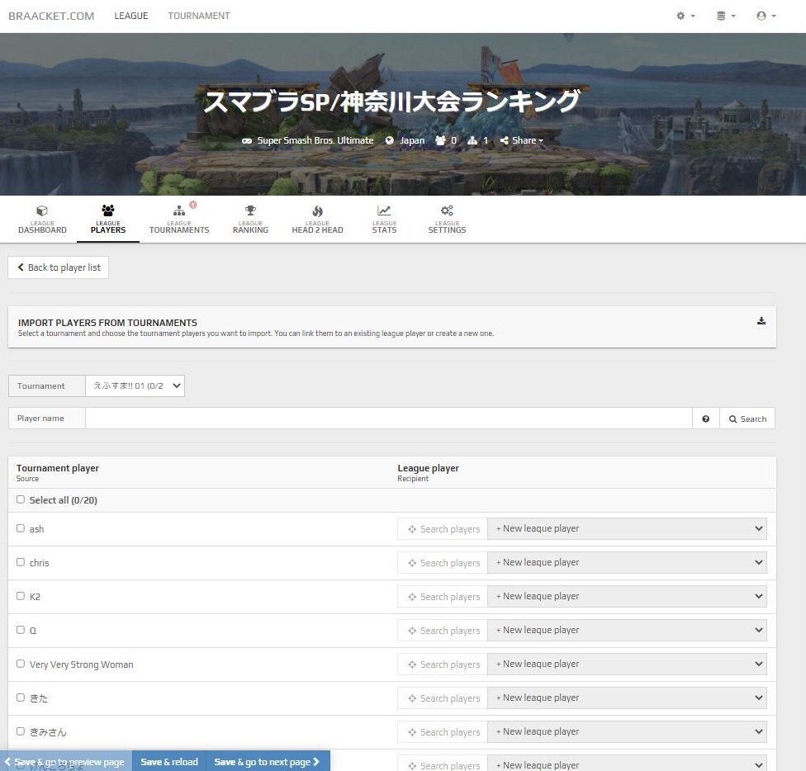Open league player dropdown for Very Very Strong Woman
Viewport: 806px width, 771px height.
[627, 665]
